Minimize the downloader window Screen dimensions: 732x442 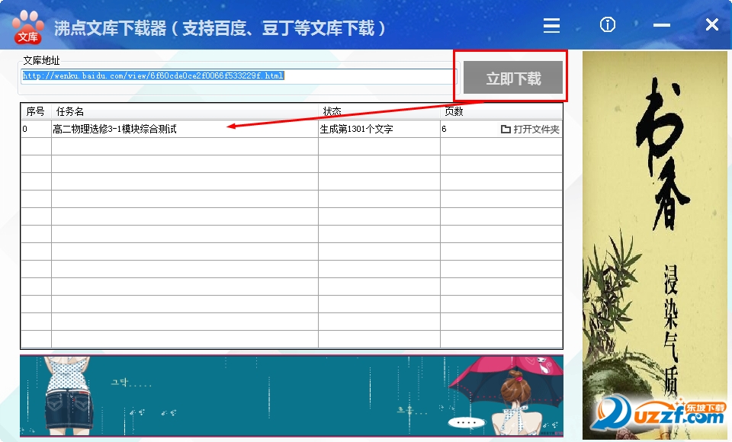point(661,26)
